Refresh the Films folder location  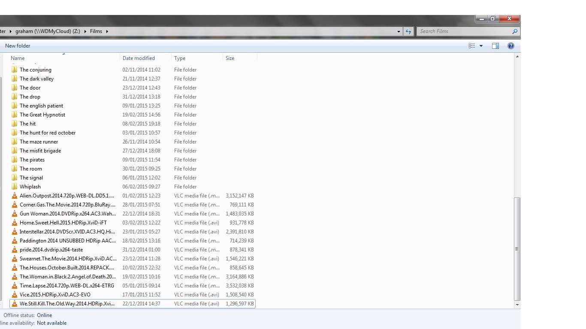tap(408, 31)
